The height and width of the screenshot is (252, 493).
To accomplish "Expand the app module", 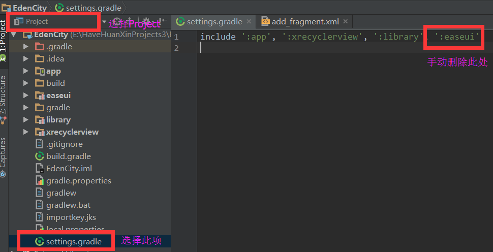I will [x=26, y=71].
